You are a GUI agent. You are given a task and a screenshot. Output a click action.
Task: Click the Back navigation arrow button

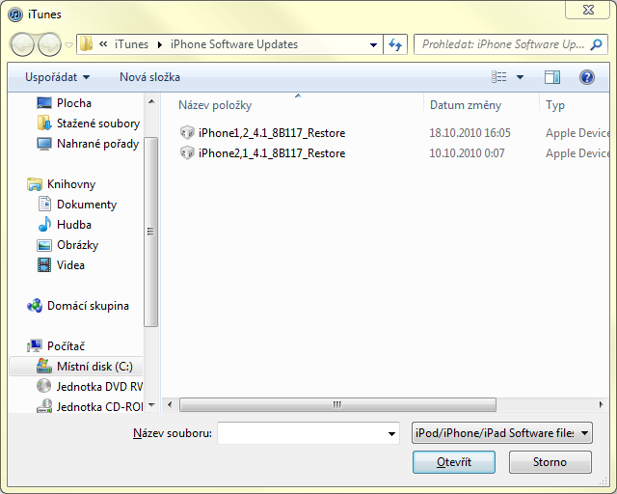[22, 44]
